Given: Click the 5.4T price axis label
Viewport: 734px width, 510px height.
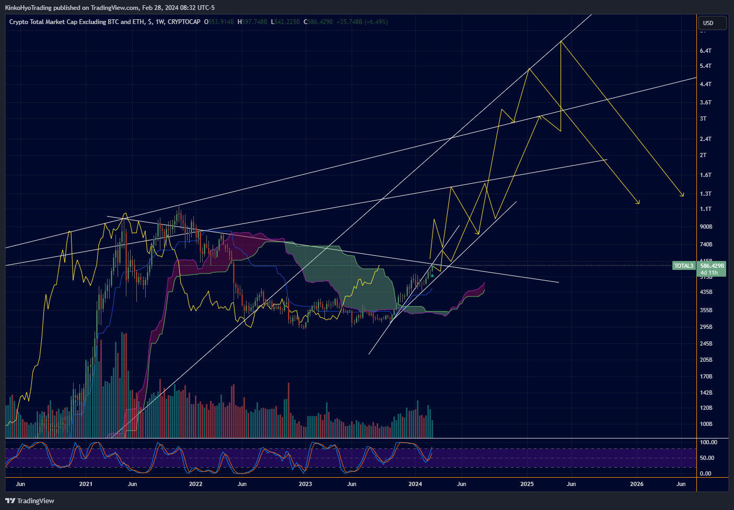Looking at the screenshot, I should tap(705, 66).
